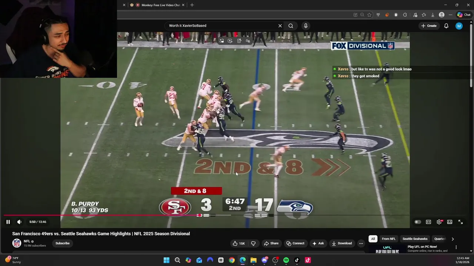Image resolution: width=474 pixels, height=266 pixels.
Task: Open the weather widget showing 74°F Sunny
Action: pyautogui.click(x=13, y=260)
